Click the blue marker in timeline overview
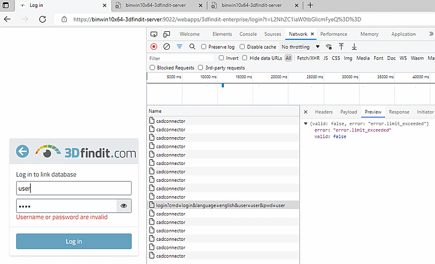This screenshot has height=264, width=435. [223, 85]
